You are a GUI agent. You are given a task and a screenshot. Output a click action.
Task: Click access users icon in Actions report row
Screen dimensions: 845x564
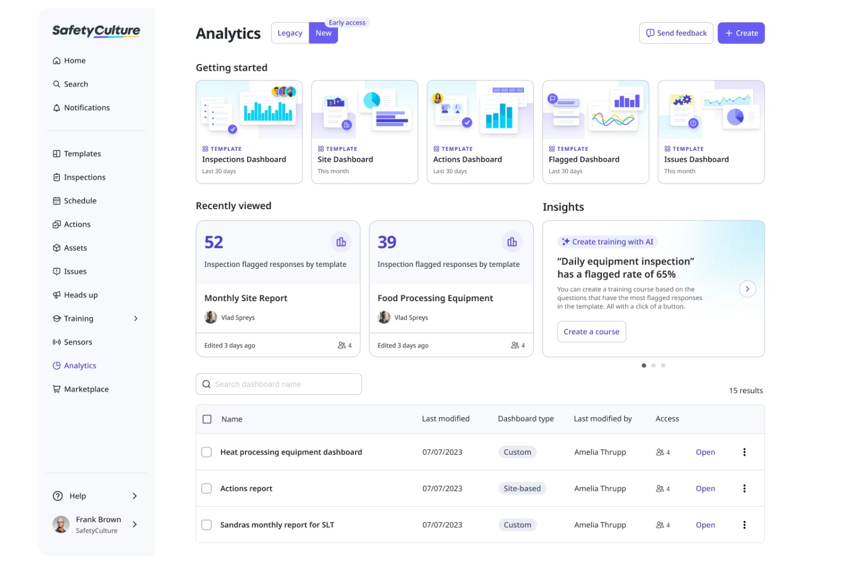click(660, 489)
